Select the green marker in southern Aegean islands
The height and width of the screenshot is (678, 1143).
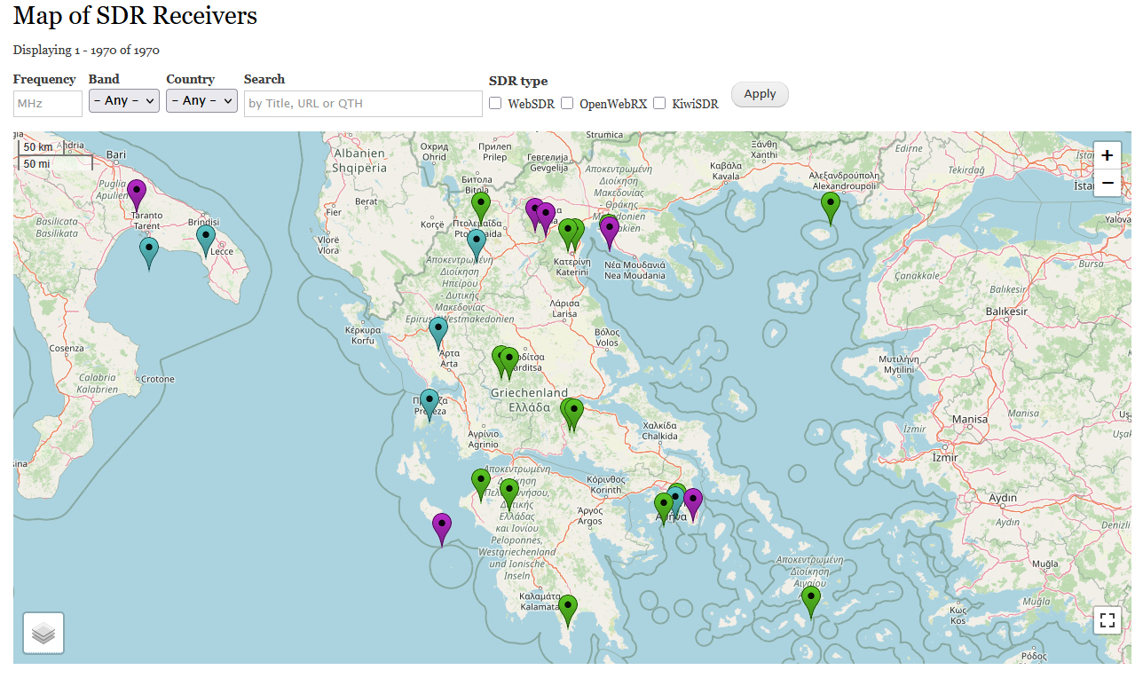point(810,602)
